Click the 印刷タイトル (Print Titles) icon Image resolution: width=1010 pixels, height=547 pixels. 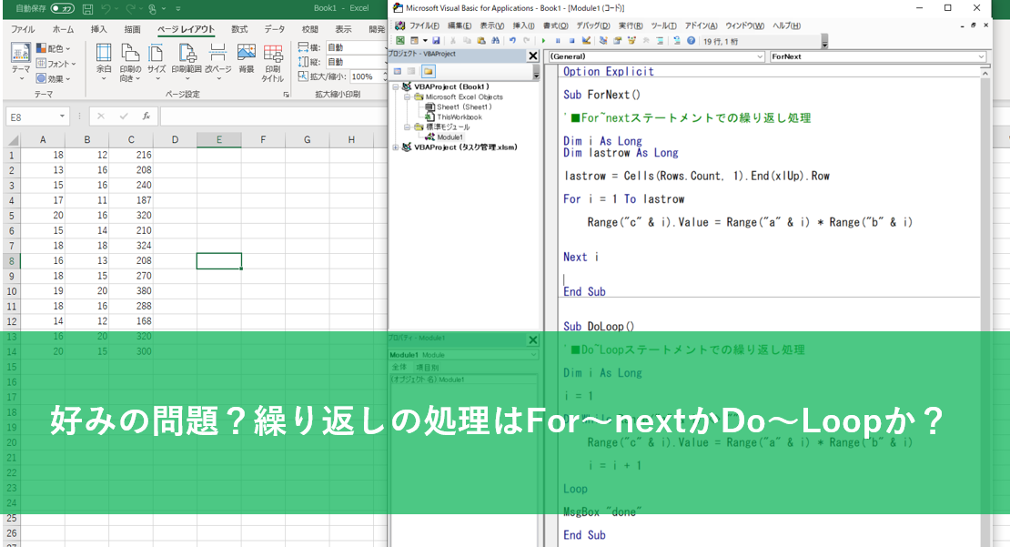(273, 60)
